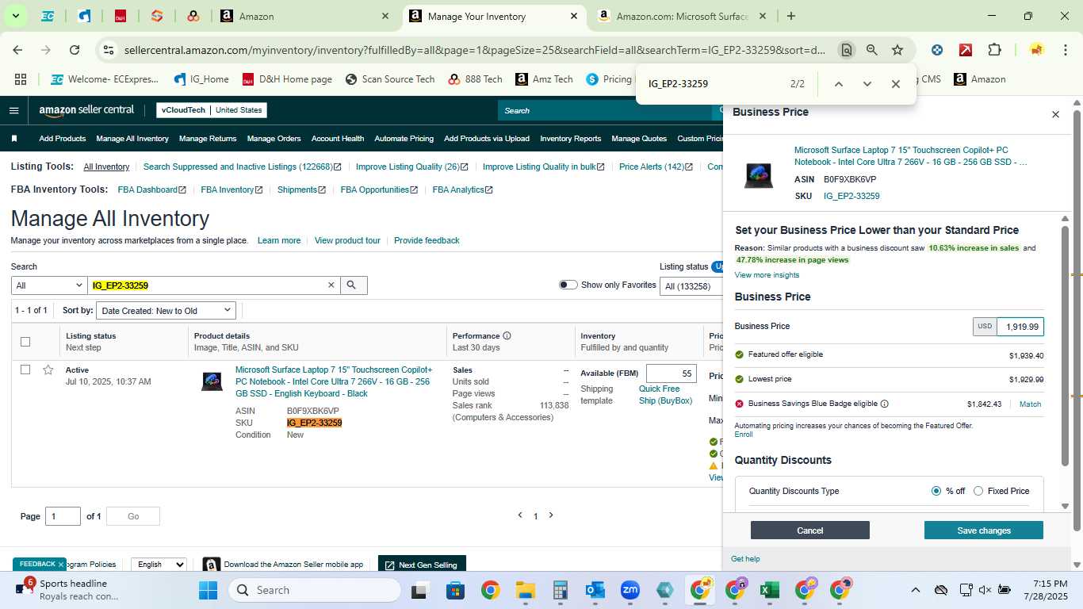The height and width of the screenshot is (609, 1083).
Task: Click the Business Price panel scrollbar
Action: [1066, 345]
